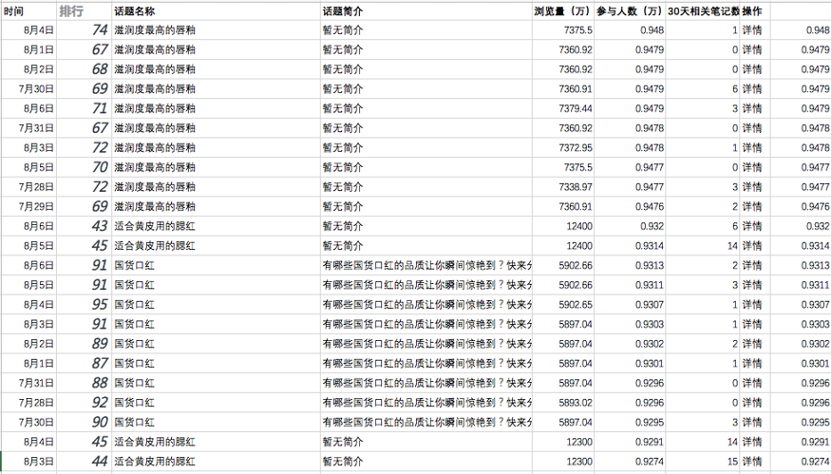The height and width of the screenshot is (474, 832).
Task: Select the 12400 views cell in rank 43 row
Action: (563, 227)
